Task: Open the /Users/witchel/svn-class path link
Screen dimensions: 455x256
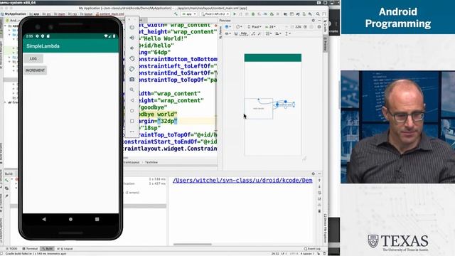Action: (x=242, y=180)
